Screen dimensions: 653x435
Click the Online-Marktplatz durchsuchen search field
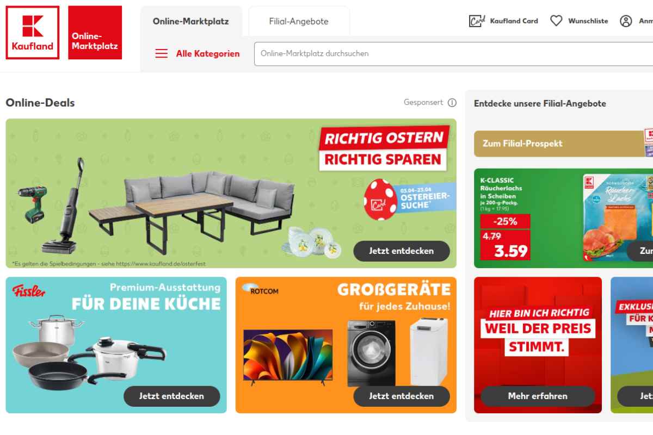coord(453,53)
